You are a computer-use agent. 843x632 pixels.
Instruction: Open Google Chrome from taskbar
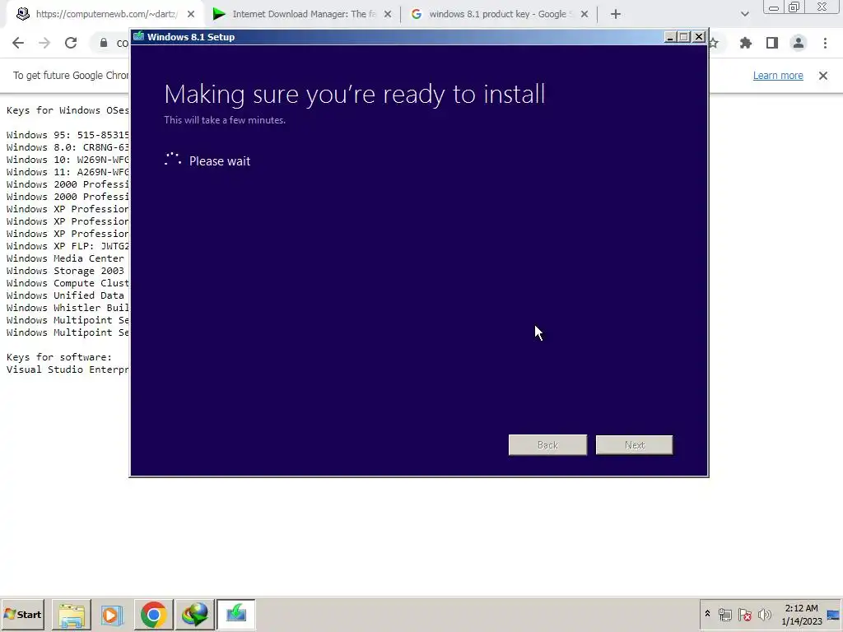pyautogui.click(x=153, y=614)
